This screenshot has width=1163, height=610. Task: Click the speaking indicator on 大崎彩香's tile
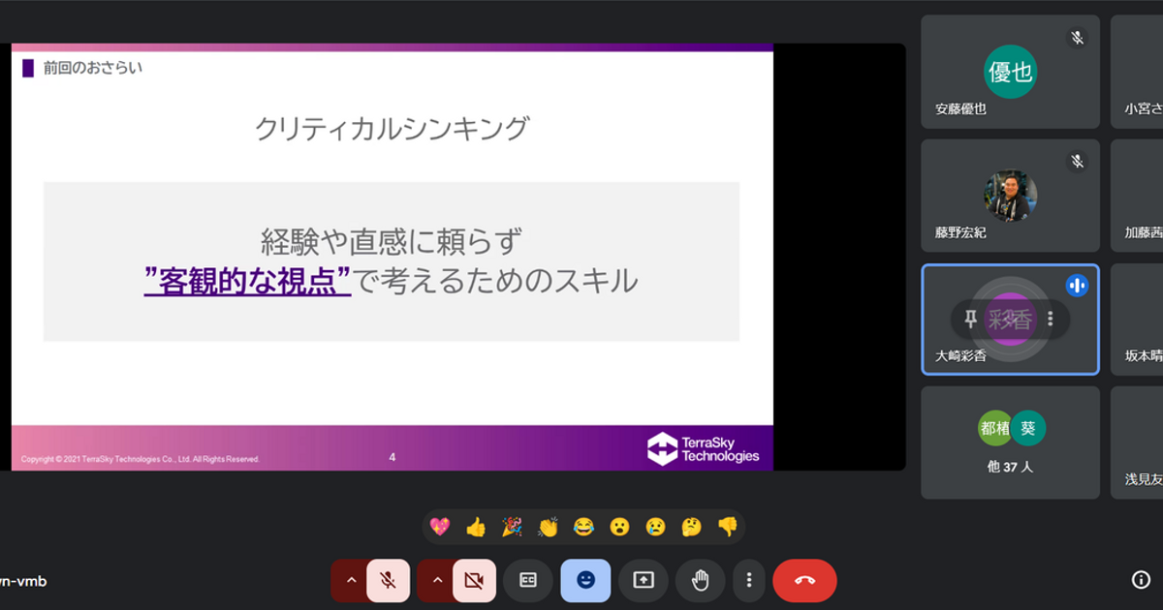[1077, 285]
